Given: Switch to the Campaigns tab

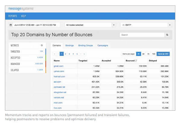Looking at the screenshot, I should click(x=103, y=45).
